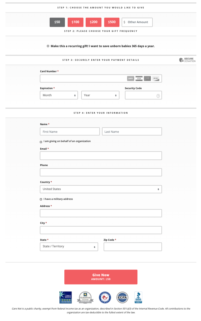Screen dimensions: 201x321
Task: Open the Country dropdown showing United States
Action: click(x=101, y=189)
